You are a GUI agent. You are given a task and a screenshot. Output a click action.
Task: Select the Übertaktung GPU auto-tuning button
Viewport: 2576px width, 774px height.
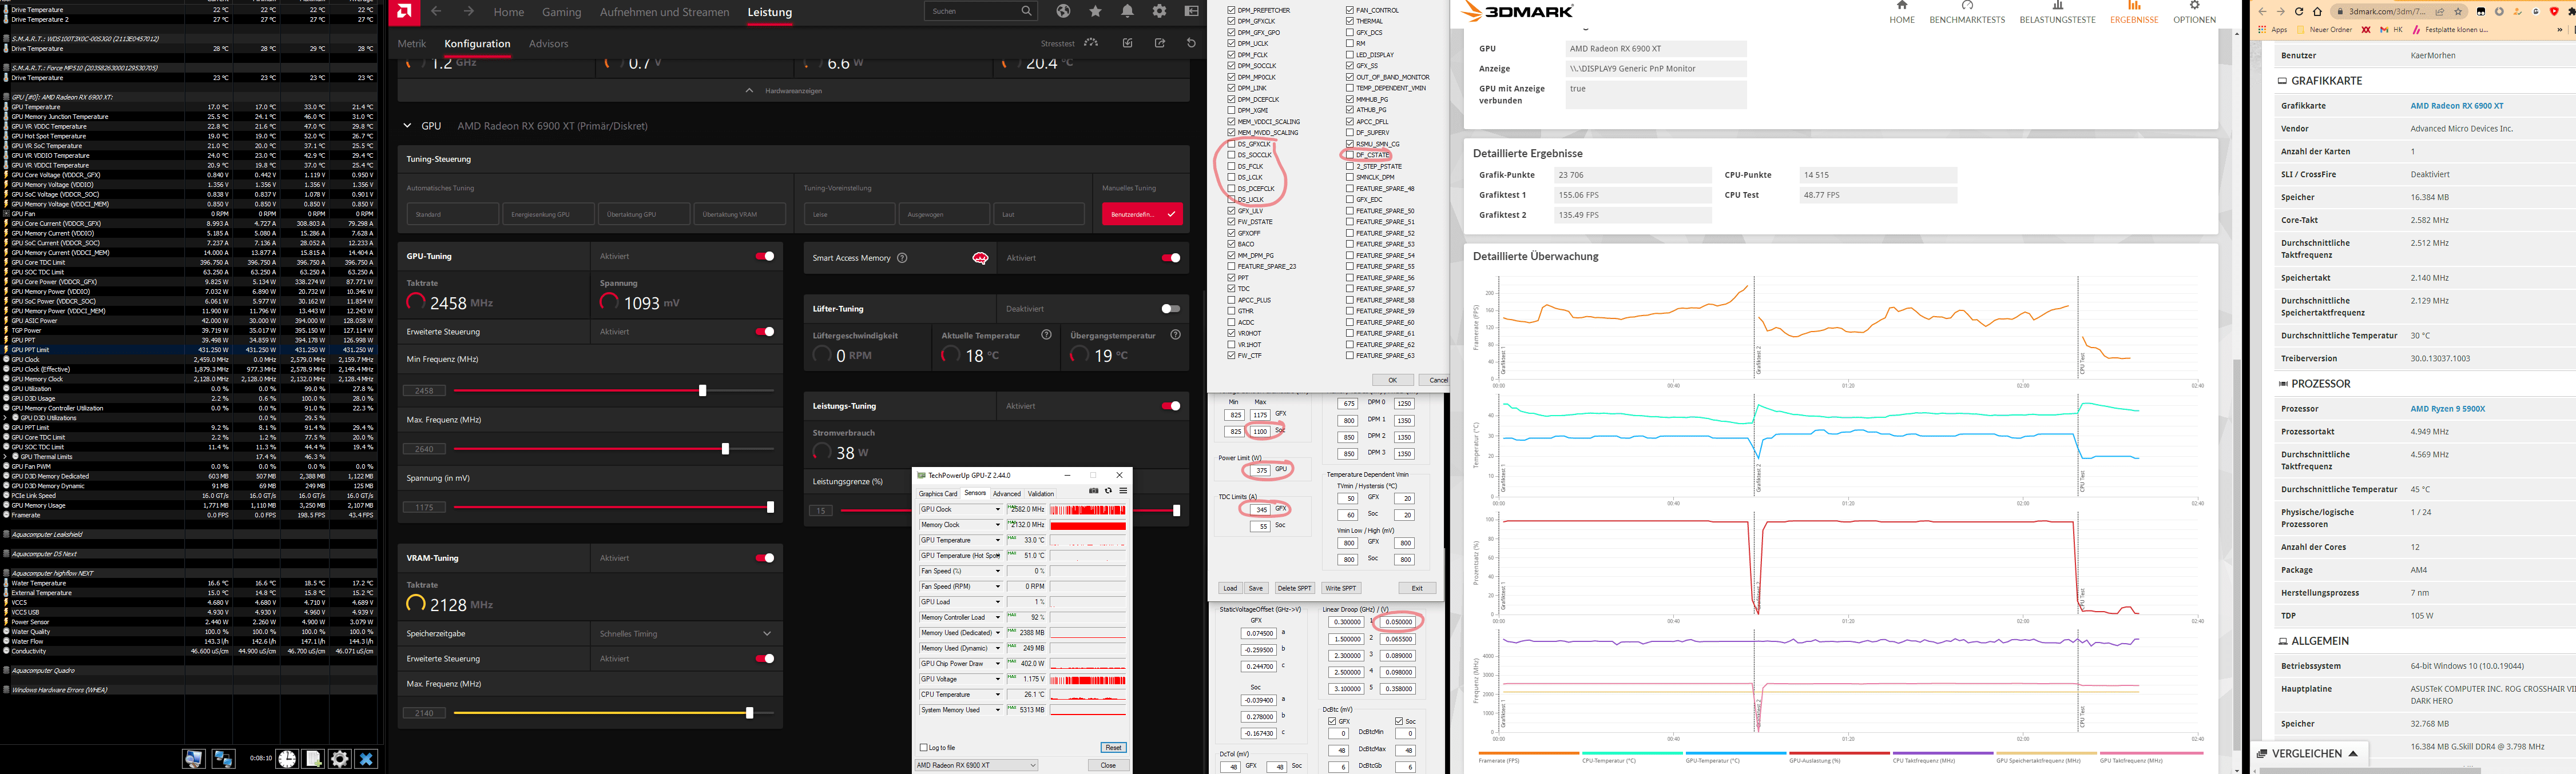click(643, 214)
